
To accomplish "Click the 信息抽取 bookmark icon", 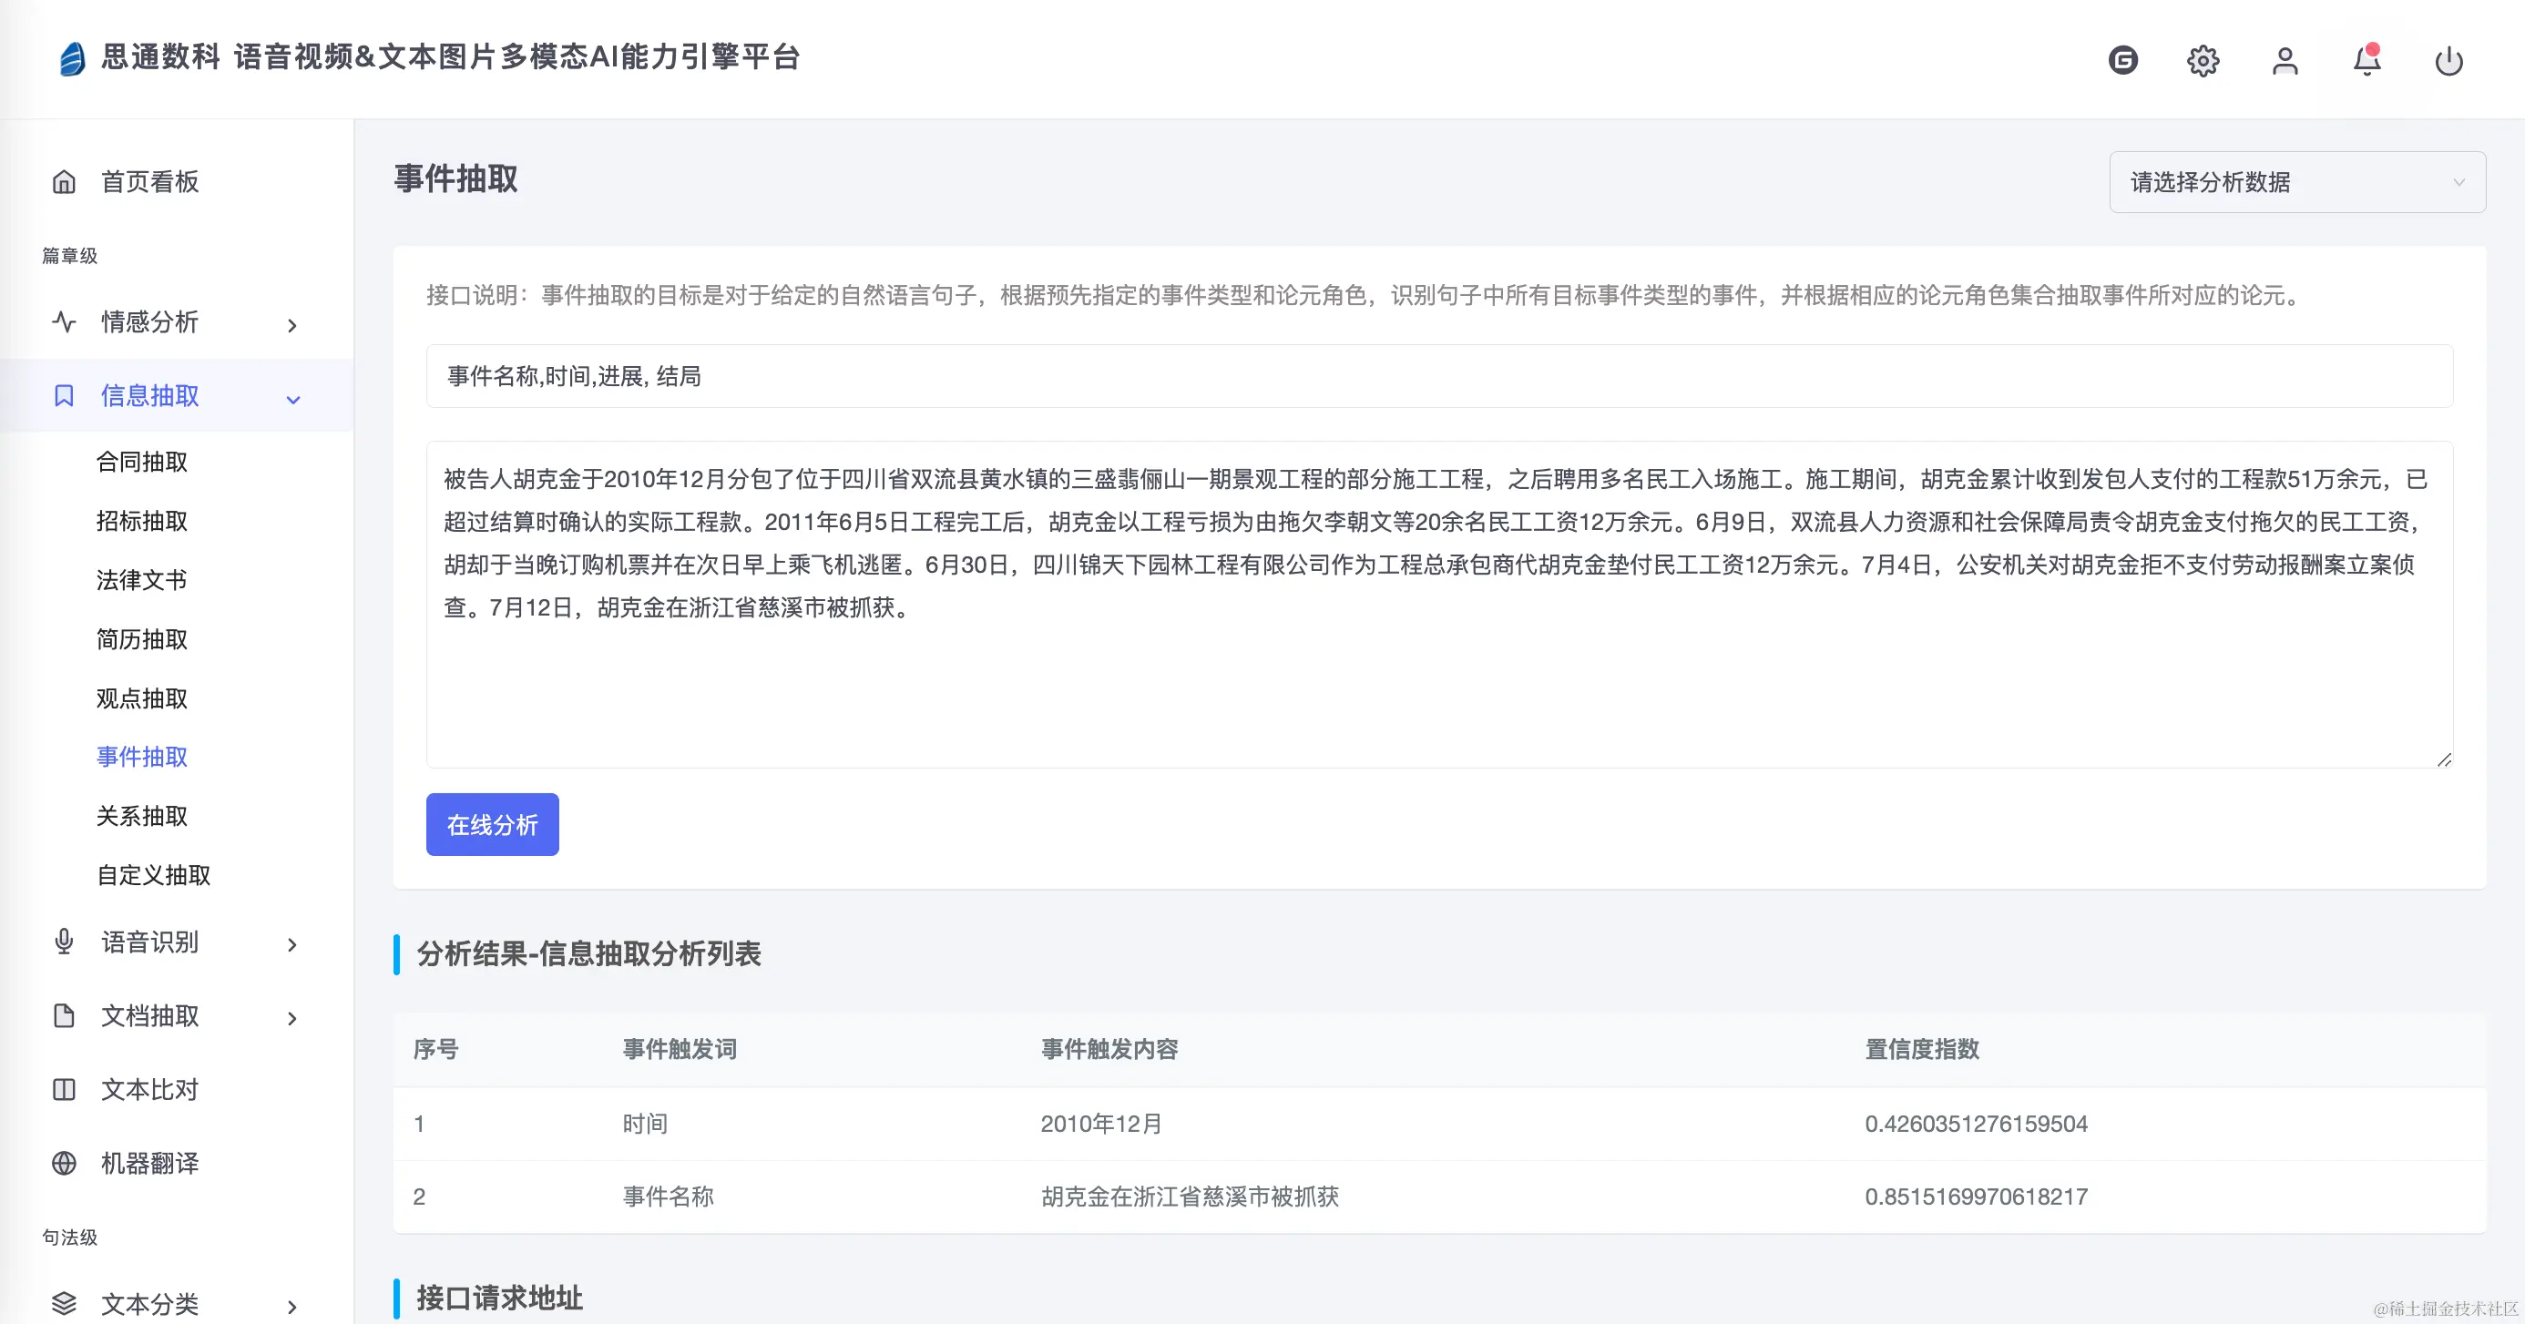I will 64,396.
